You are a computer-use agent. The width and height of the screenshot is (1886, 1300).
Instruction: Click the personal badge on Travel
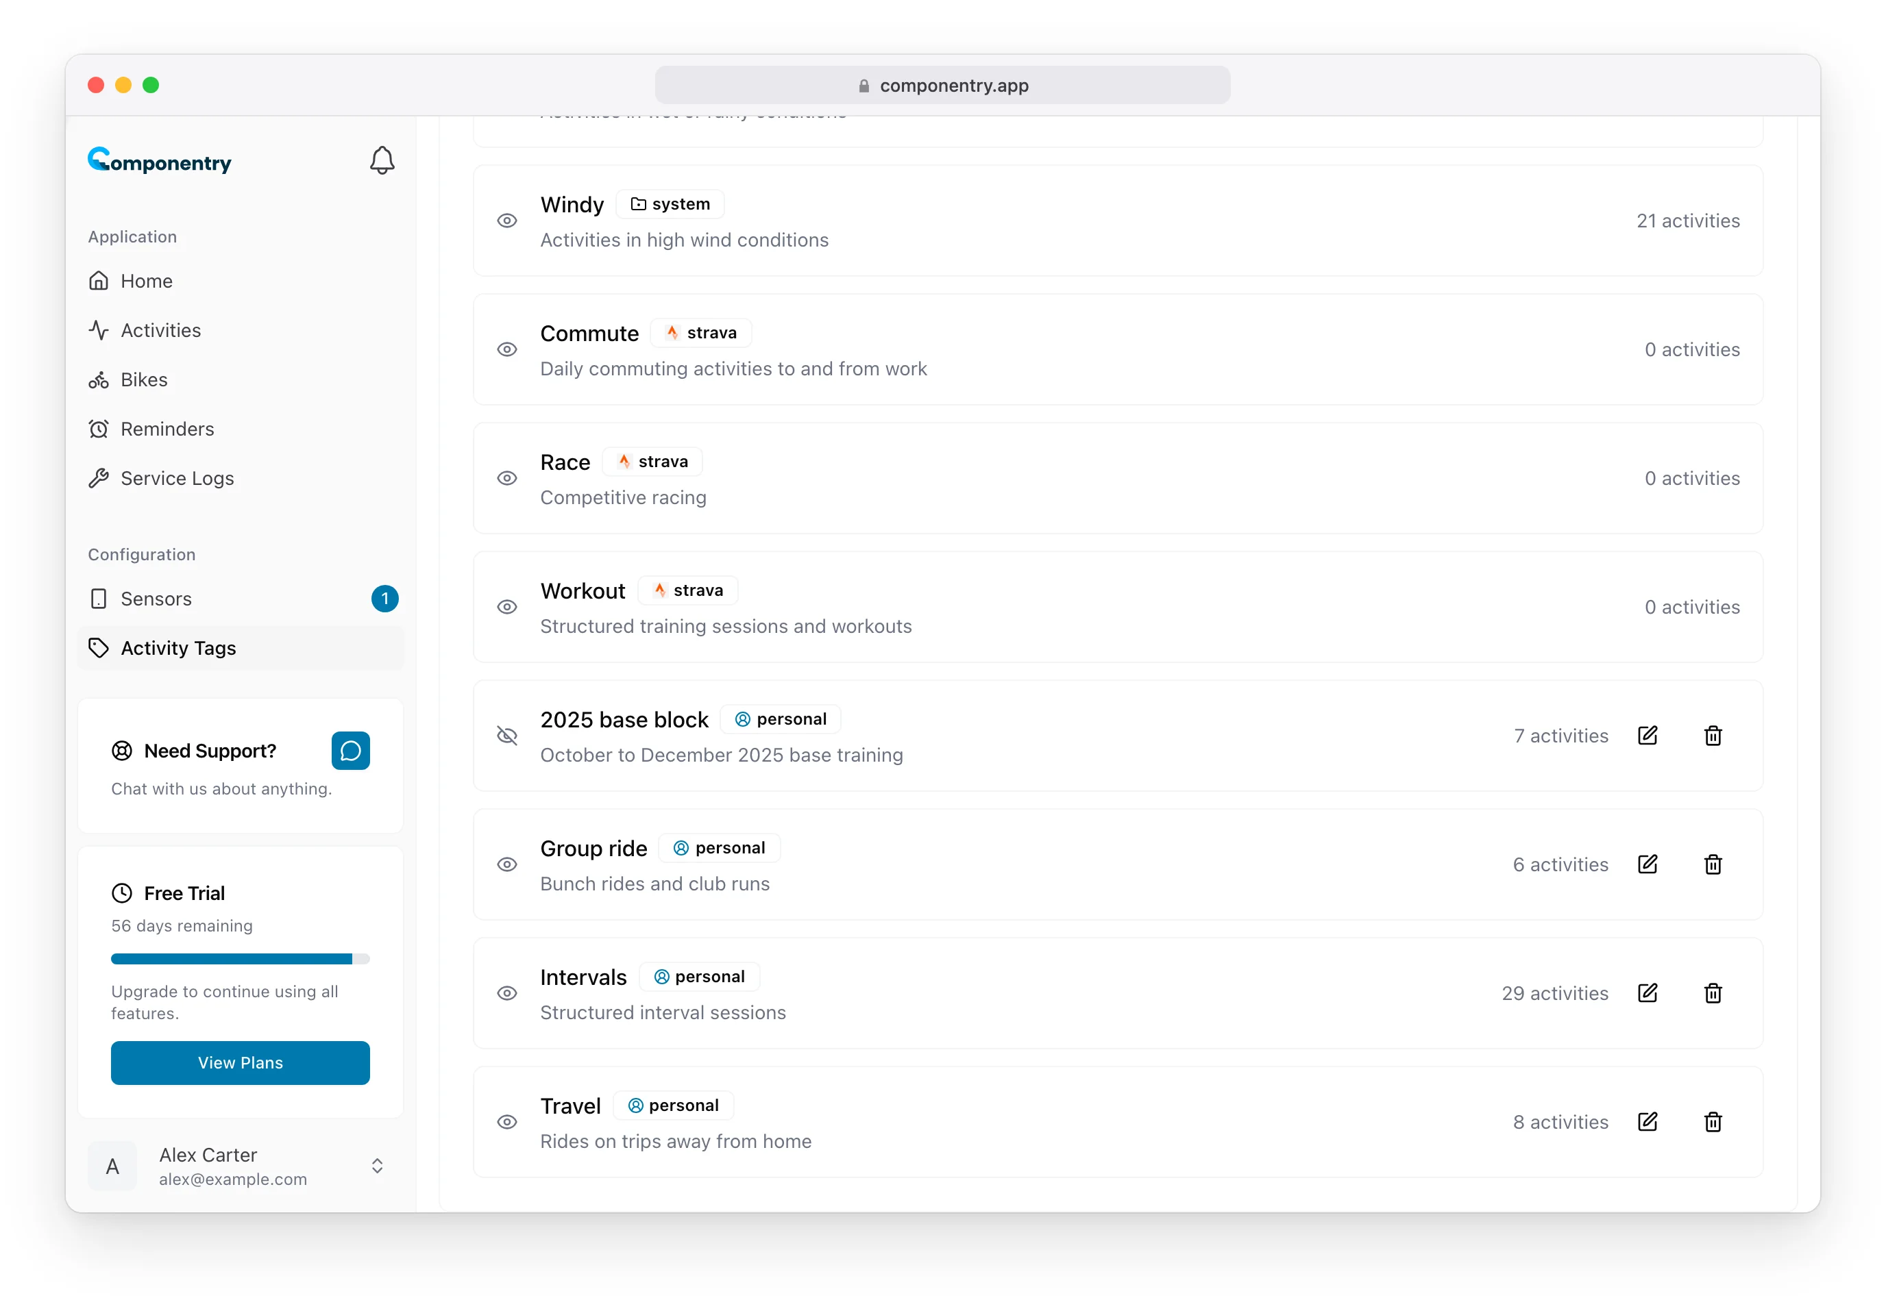click(673, 1105)
